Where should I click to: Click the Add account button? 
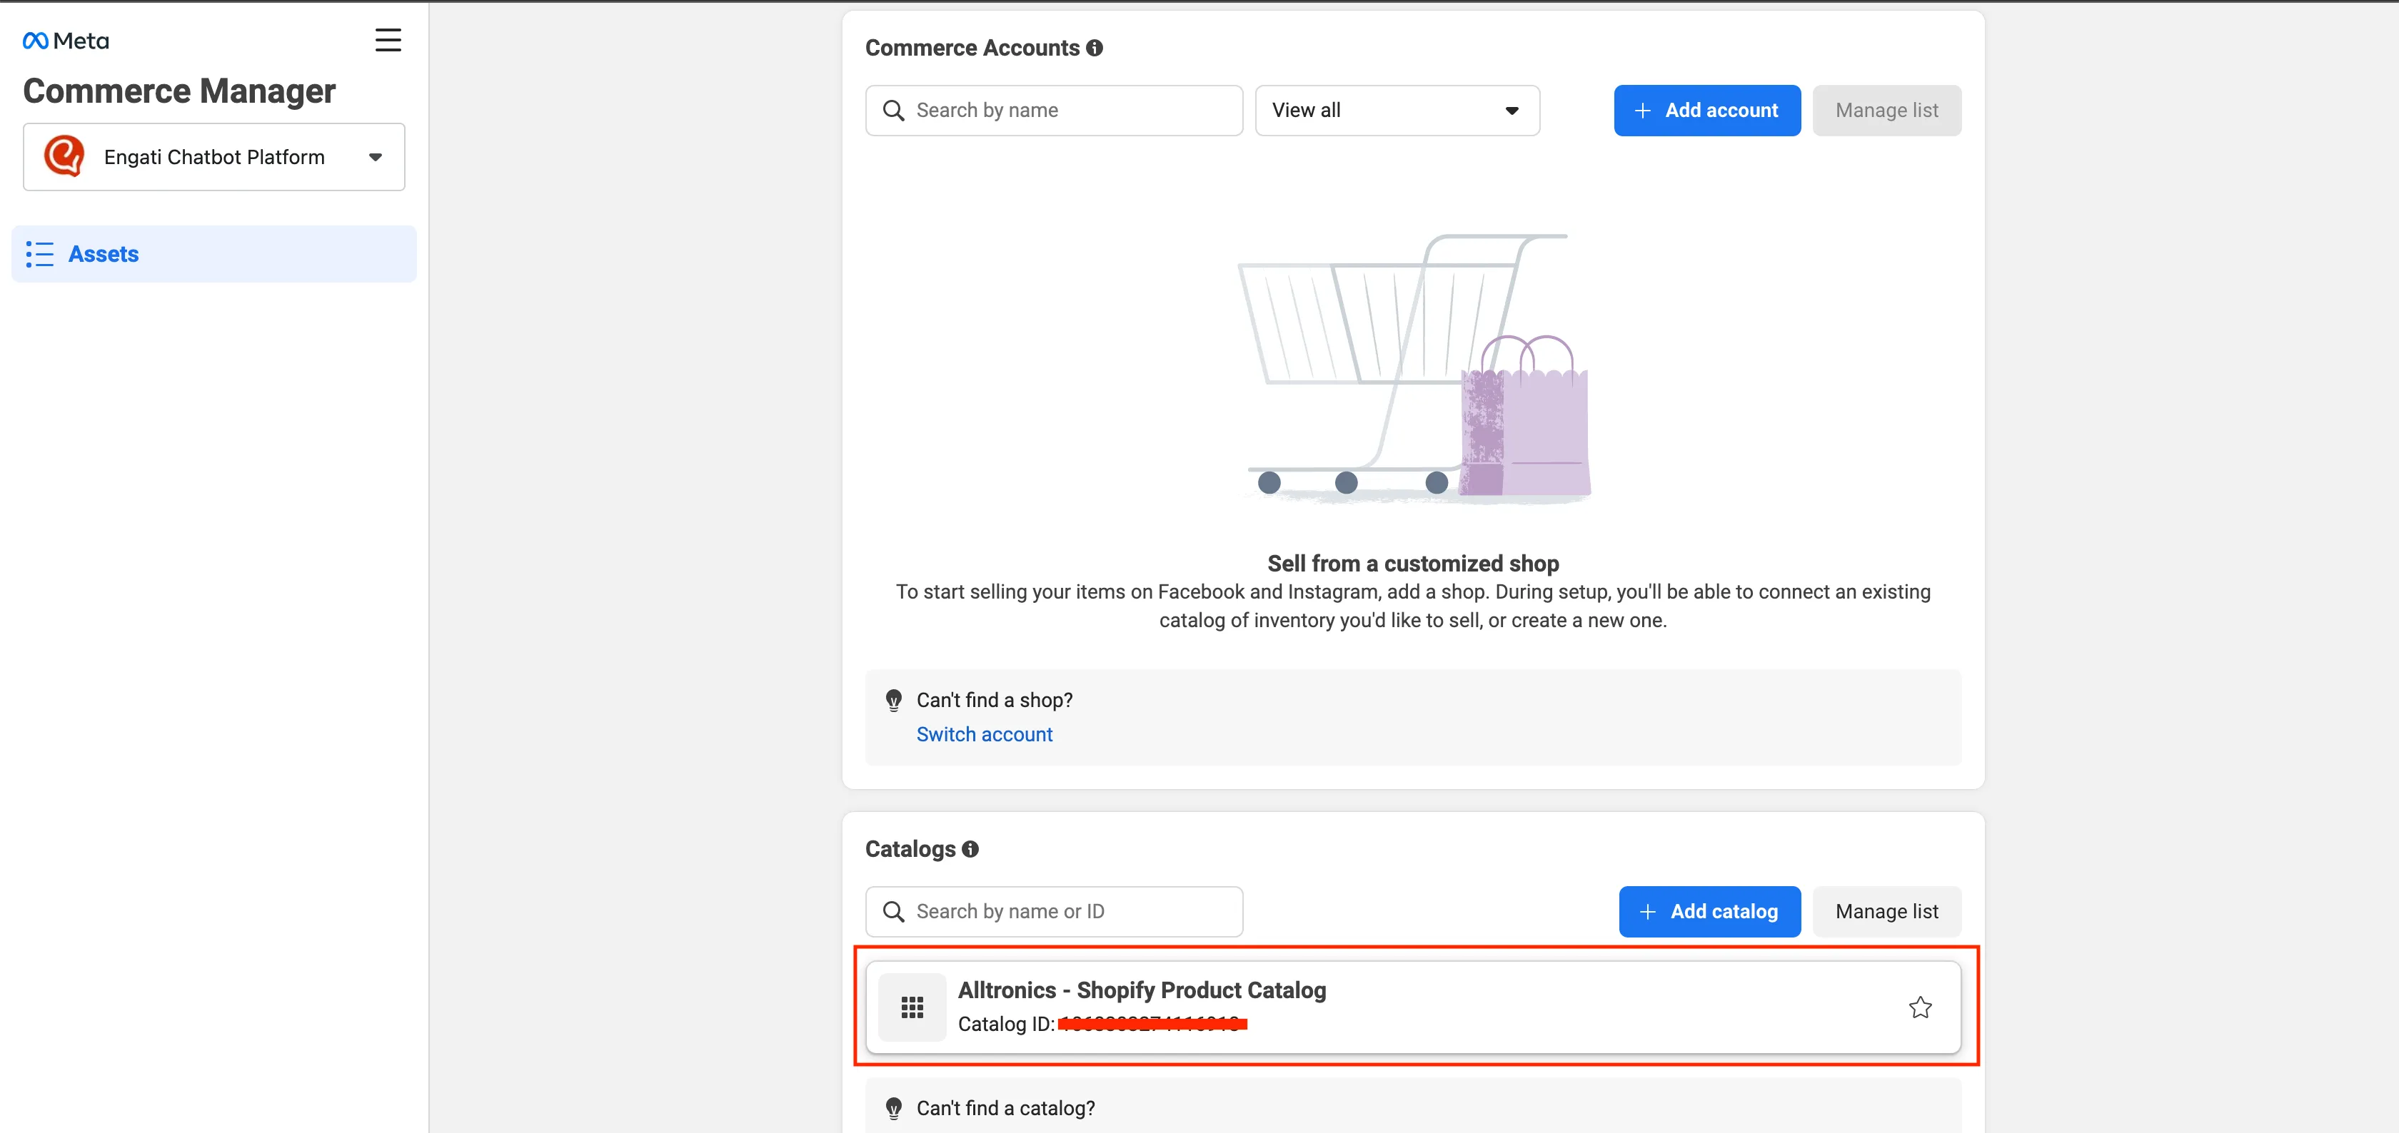(1706, 111)
